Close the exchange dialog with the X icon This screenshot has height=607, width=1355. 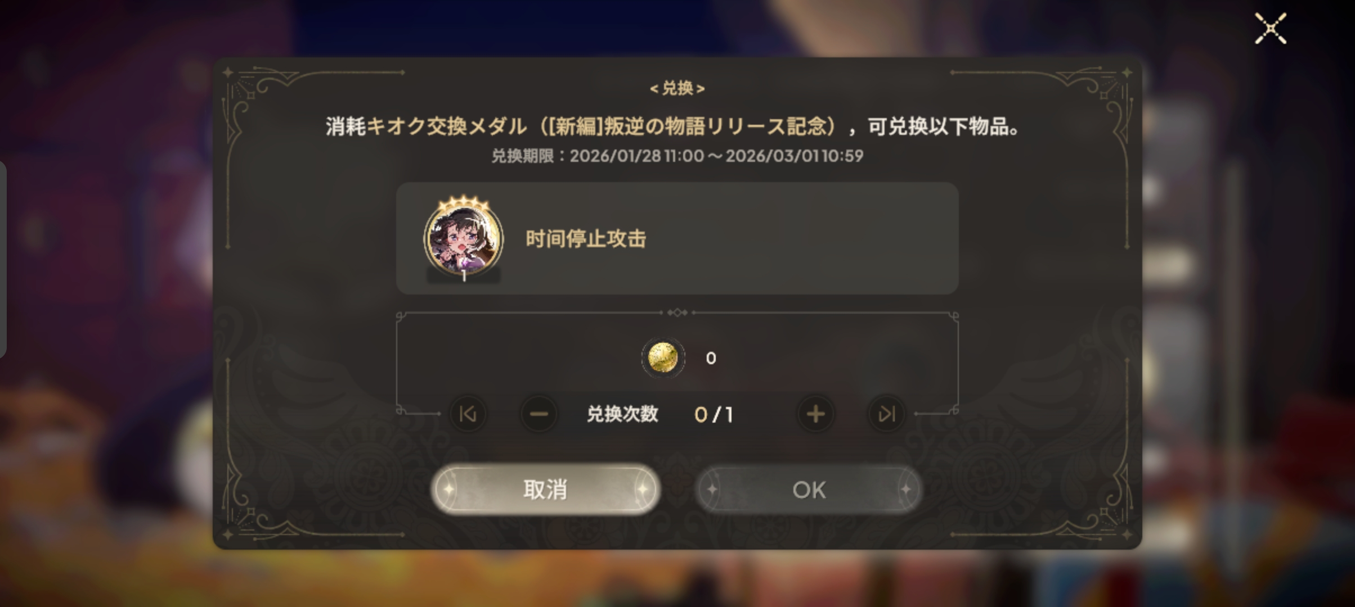pos(1271,28)
